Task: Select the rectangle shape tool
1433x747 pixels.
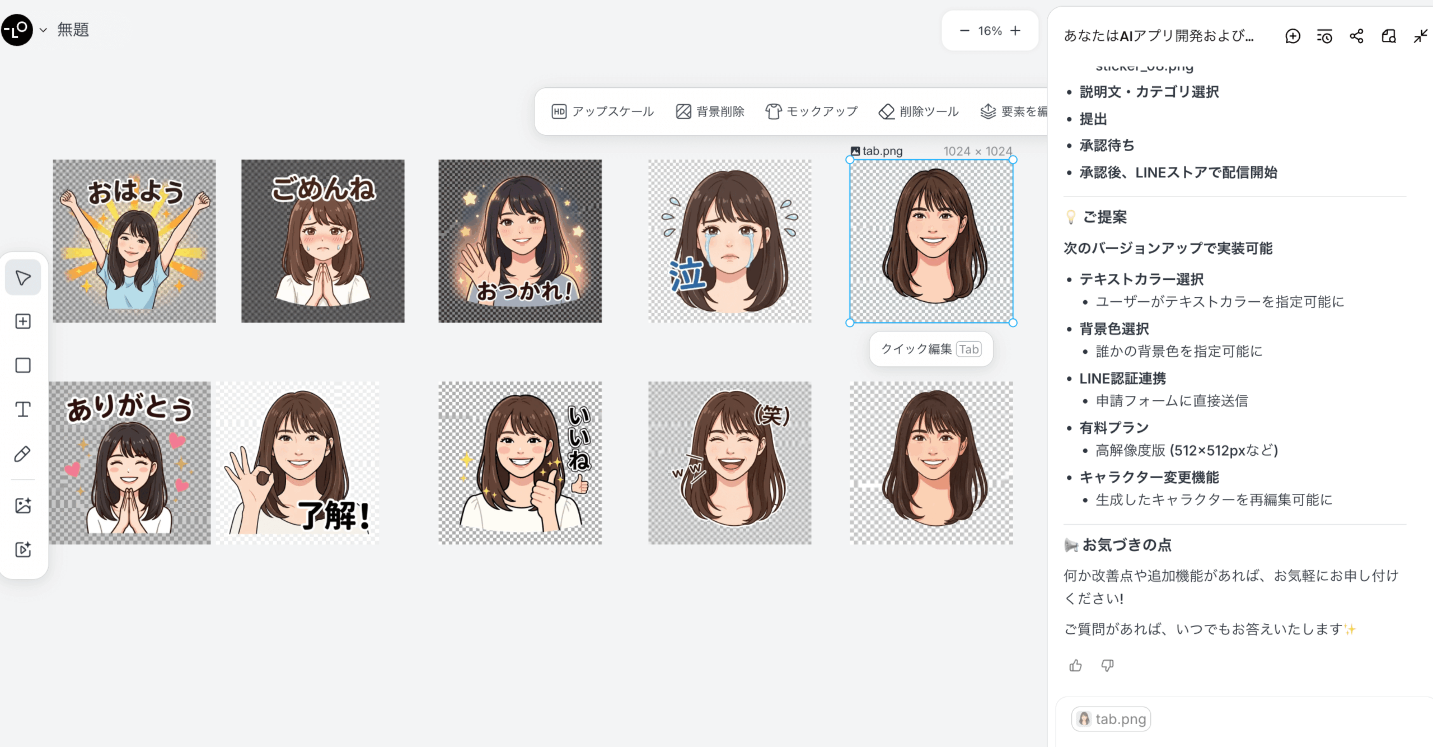Action: click(22, 365)
